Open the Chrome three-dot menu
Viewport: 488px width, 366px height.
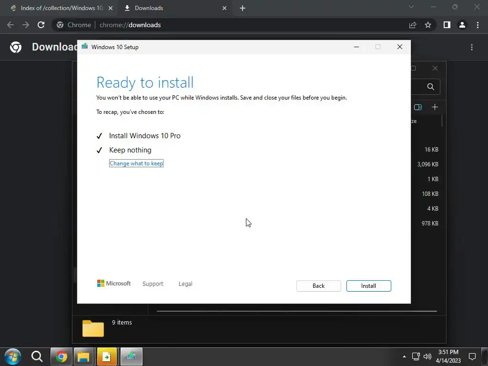point(478,25)
